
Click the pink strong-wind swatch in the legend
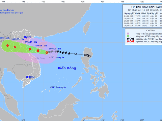128,34
